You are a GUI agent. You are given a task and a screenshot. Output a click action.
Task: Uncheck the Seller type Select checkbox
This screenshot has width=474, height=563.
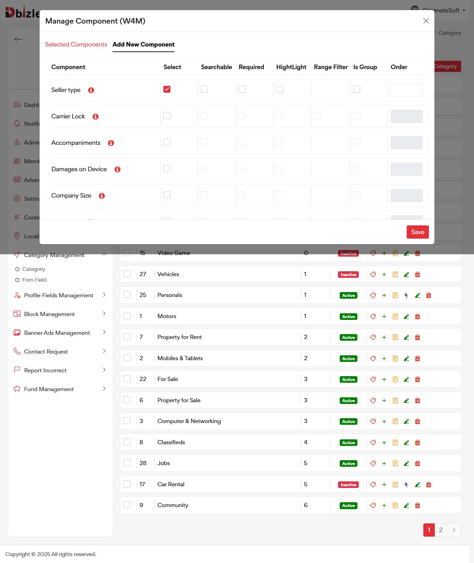[167, 89]
